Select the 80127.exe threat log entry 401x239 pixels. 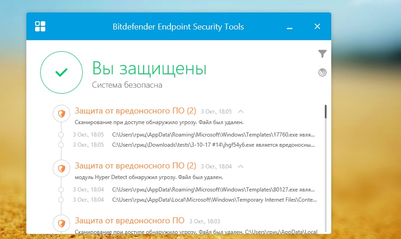(214, 190)
